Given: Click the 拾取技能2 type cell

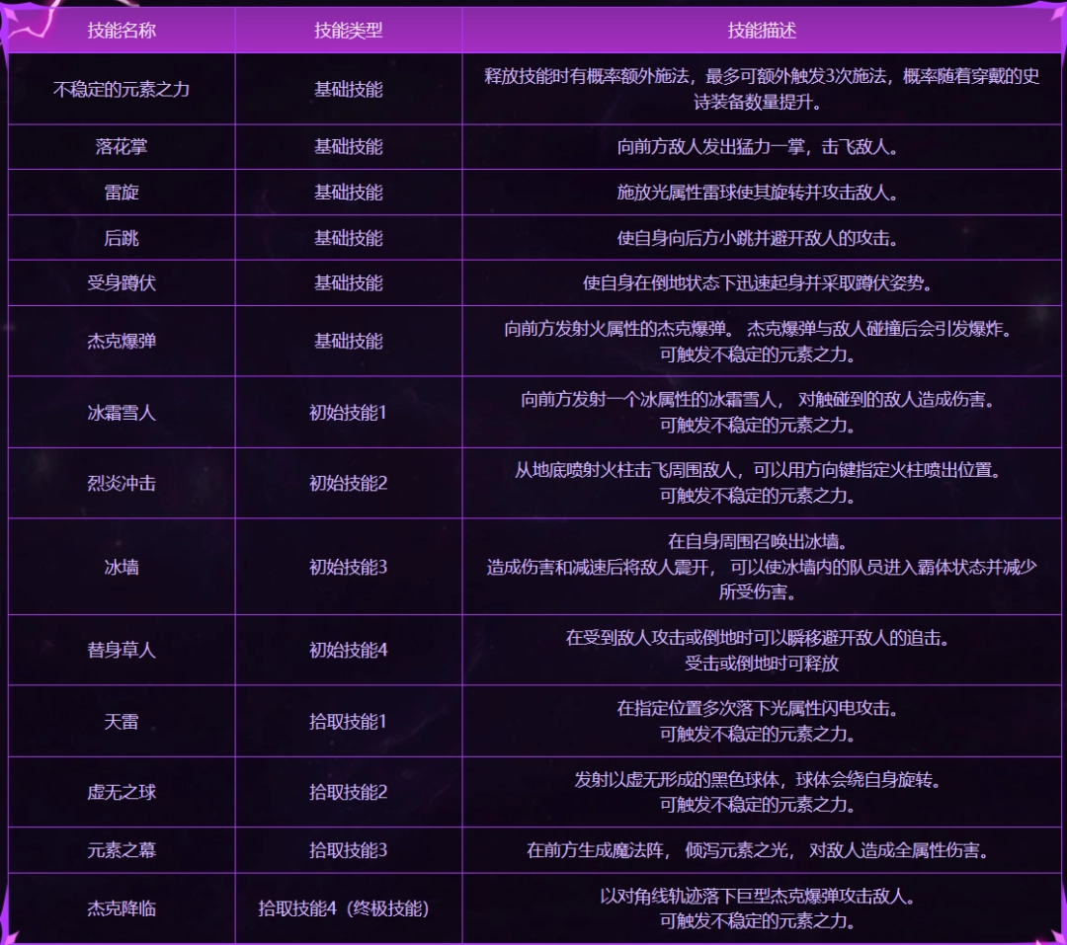Looking at the screenshot, I should tap(348, 792).
